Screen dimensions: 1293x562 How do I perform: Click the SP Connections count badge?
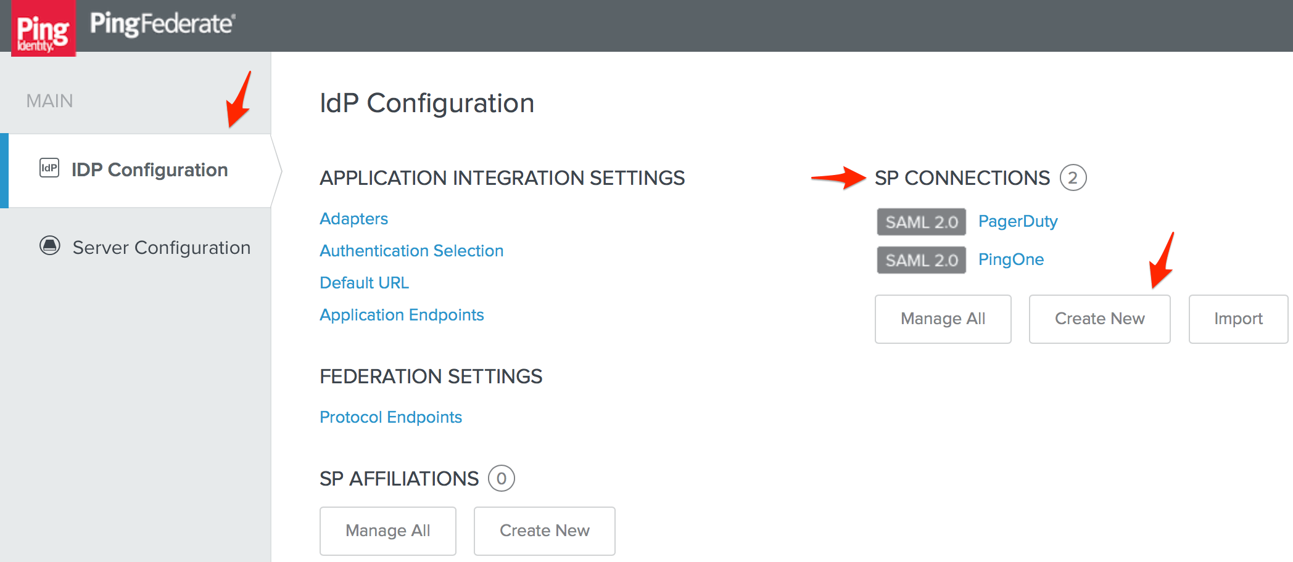(1073, 178)
